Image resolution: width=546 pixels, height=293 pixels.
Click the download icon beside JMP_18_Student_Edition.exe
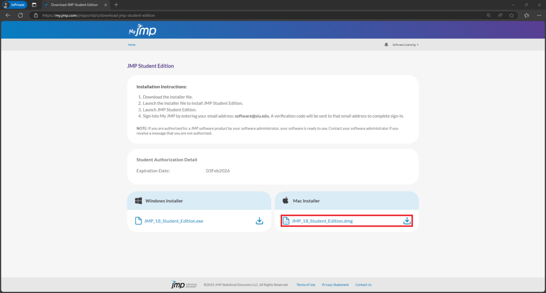coord(259,221)
